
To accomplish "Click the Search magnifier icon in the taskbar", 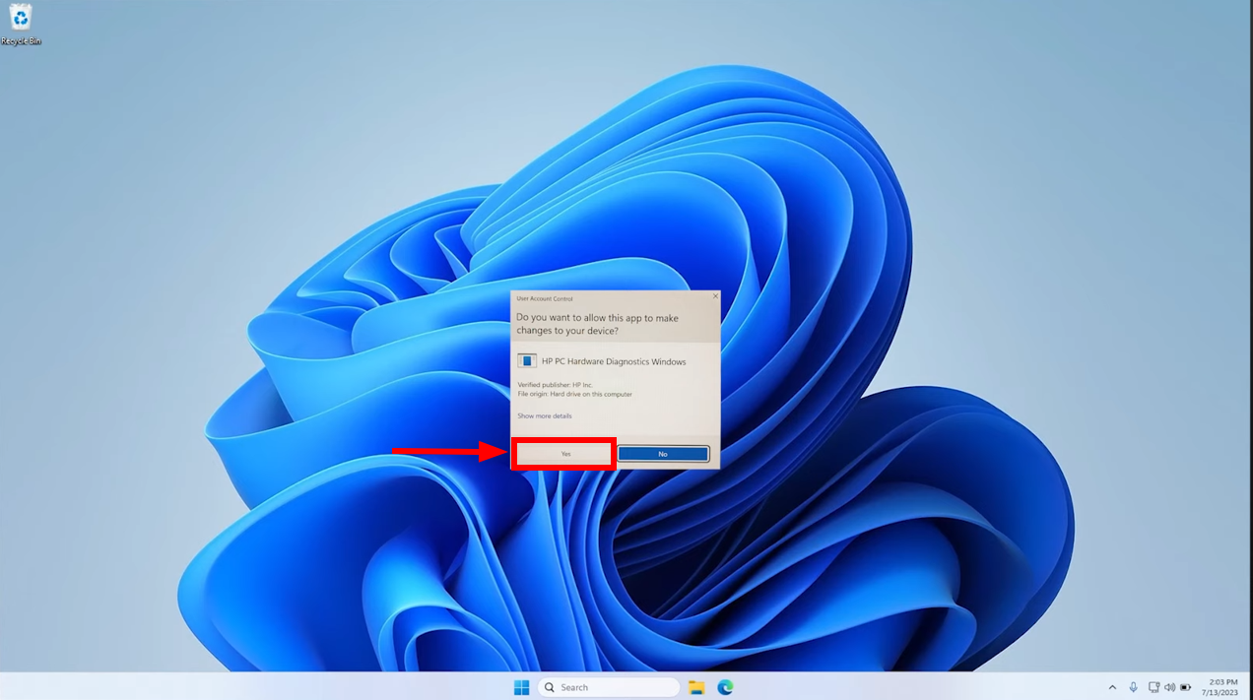I will pos(549,686).
